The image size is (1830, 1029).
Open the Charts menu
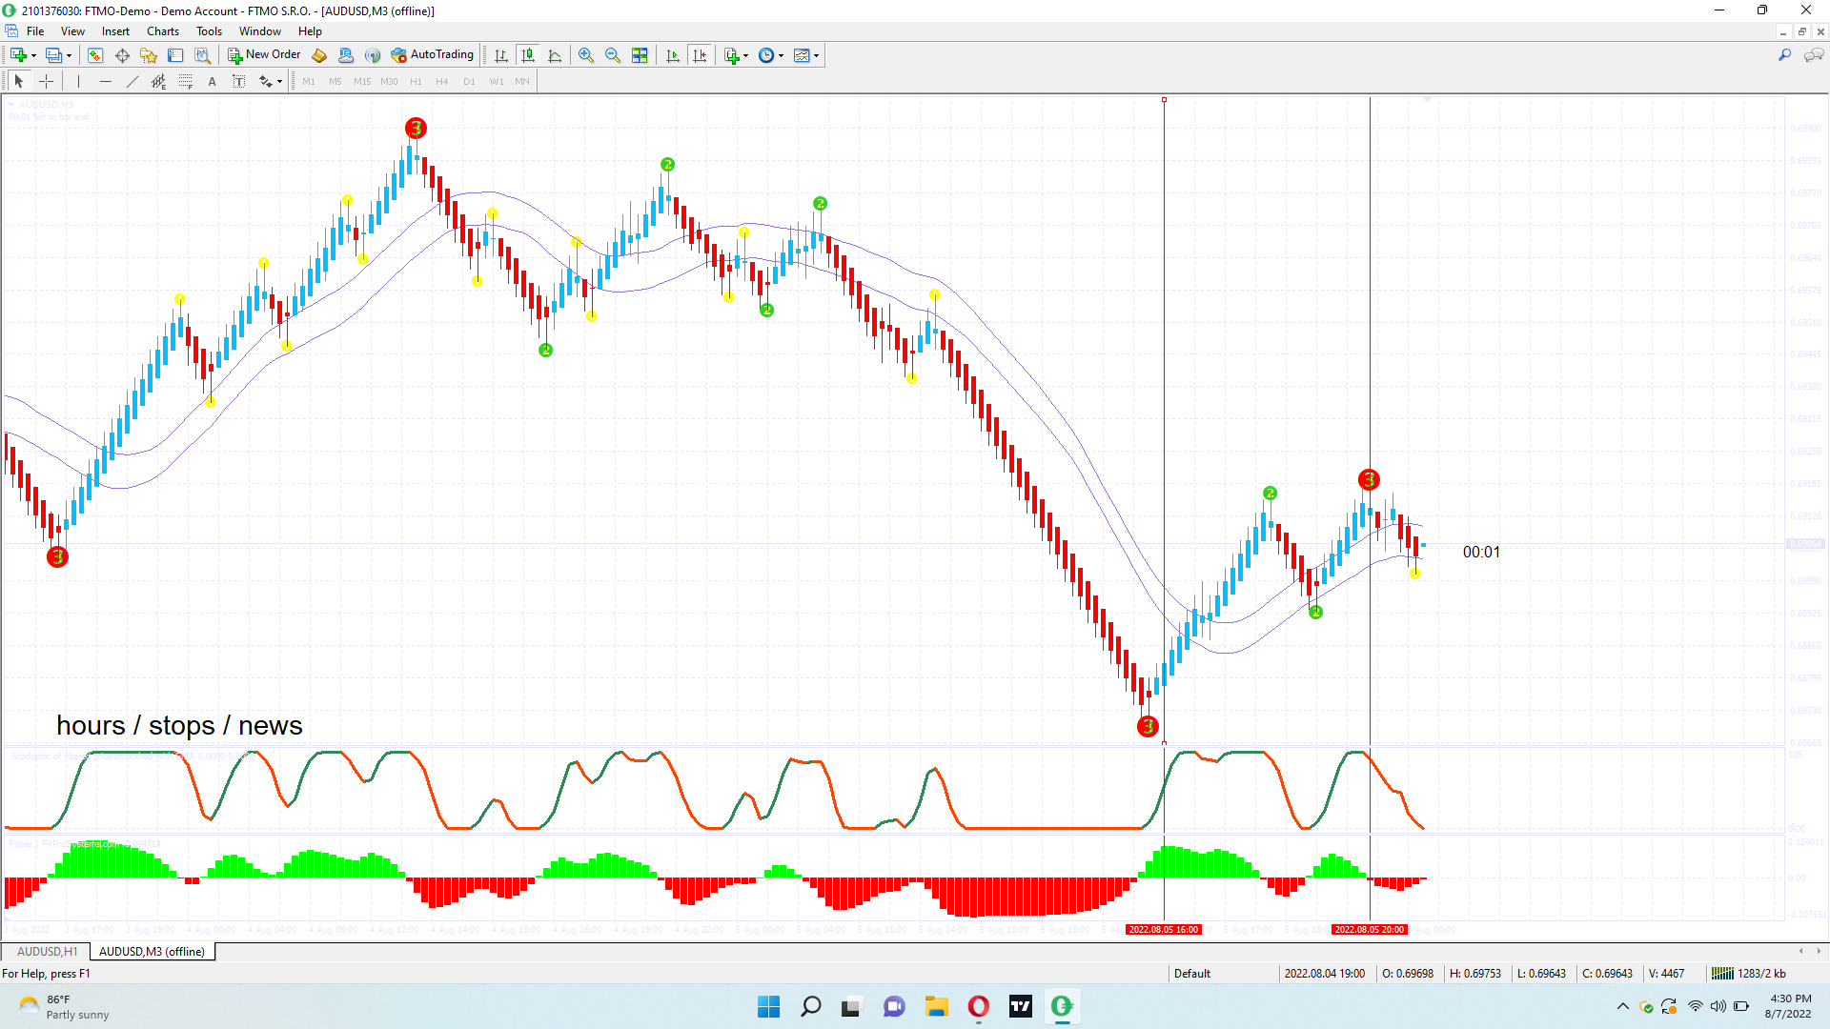[x=163, y=31]
